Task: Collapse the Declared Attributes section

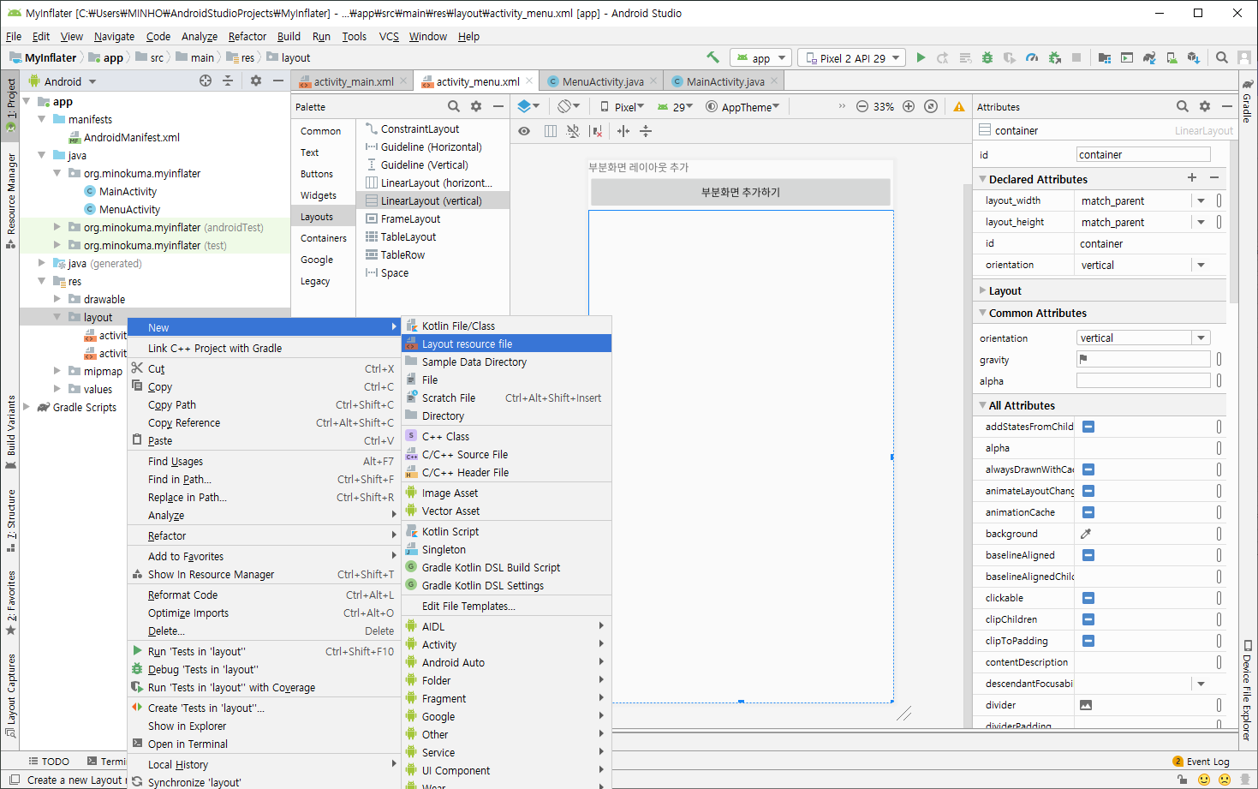Action: click(x=982, y=179)
